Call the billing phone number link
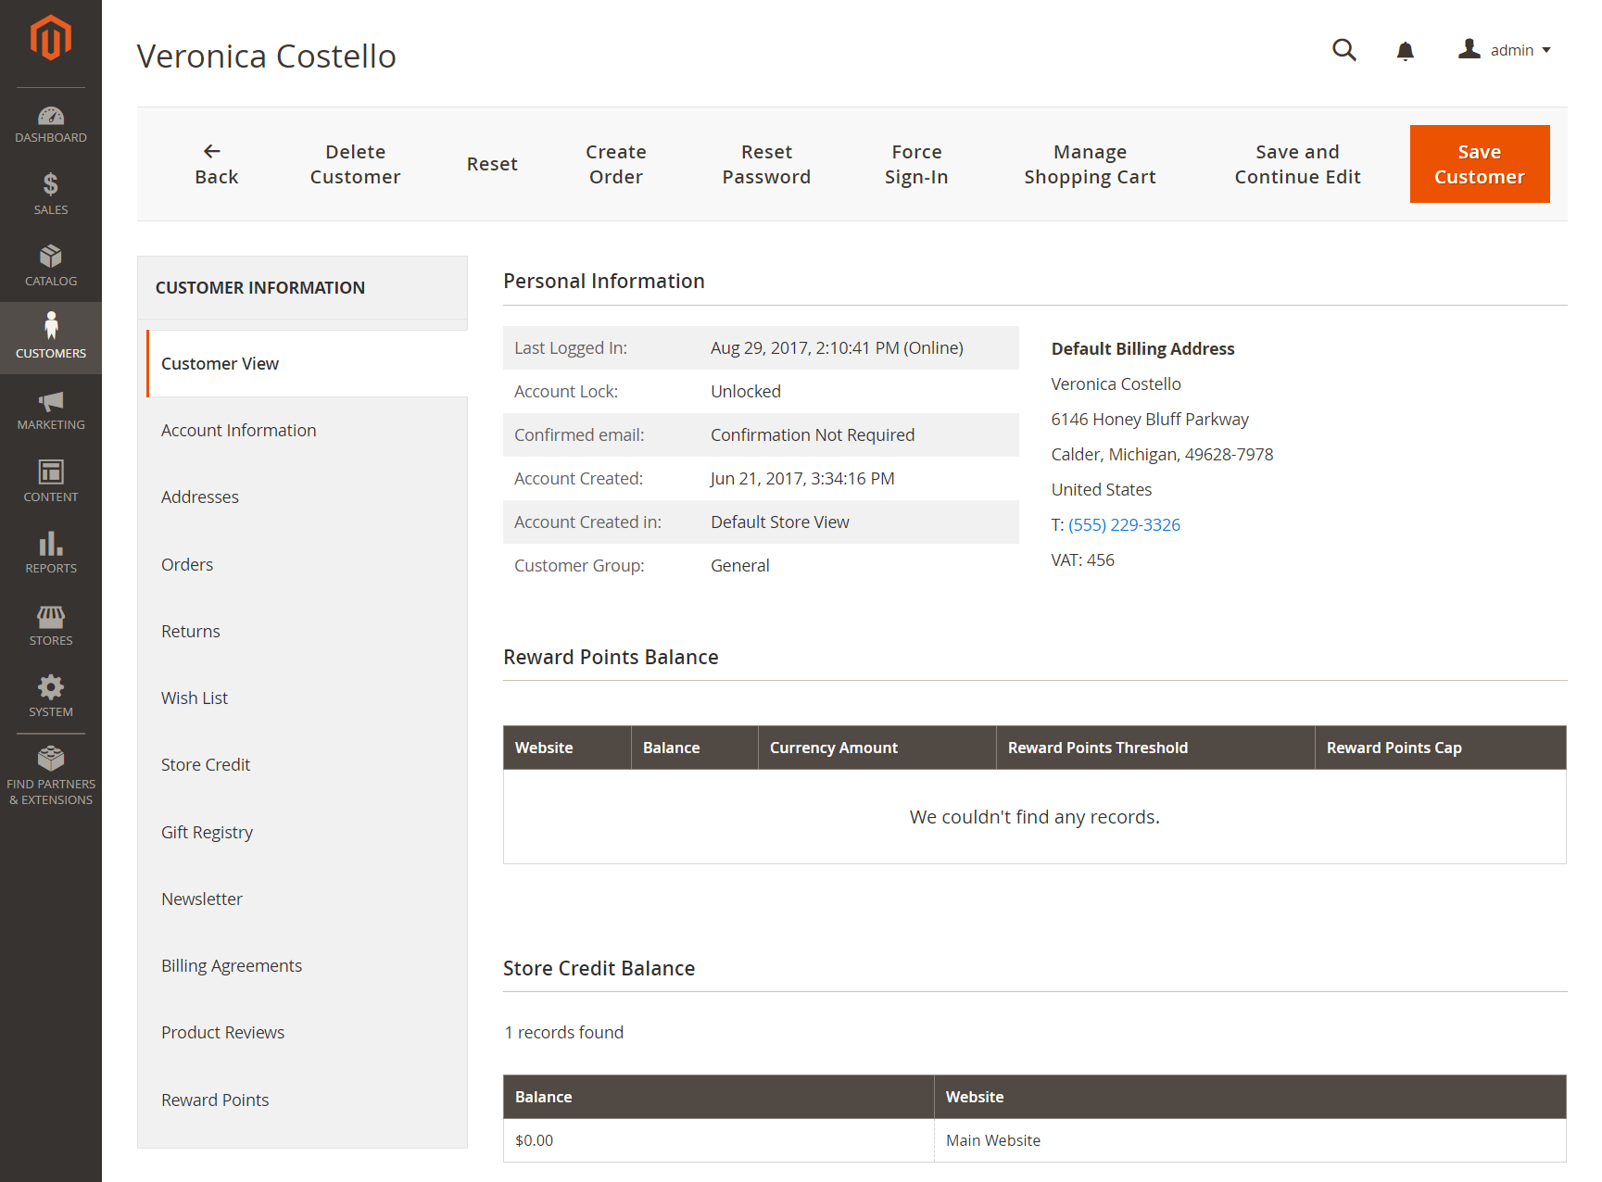Image resolution: width=1602 pixels, height=1182 pixels. point(1123,524)
